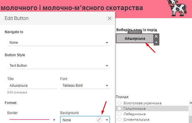Open the Navigate to dropdown
Image resolution: width=192 pixels, height=123 pixels.
58,43
